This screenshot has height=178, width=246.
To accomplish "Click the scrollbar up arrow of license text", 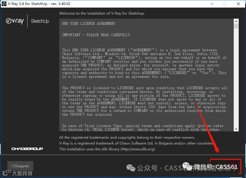I will point(236,21).
